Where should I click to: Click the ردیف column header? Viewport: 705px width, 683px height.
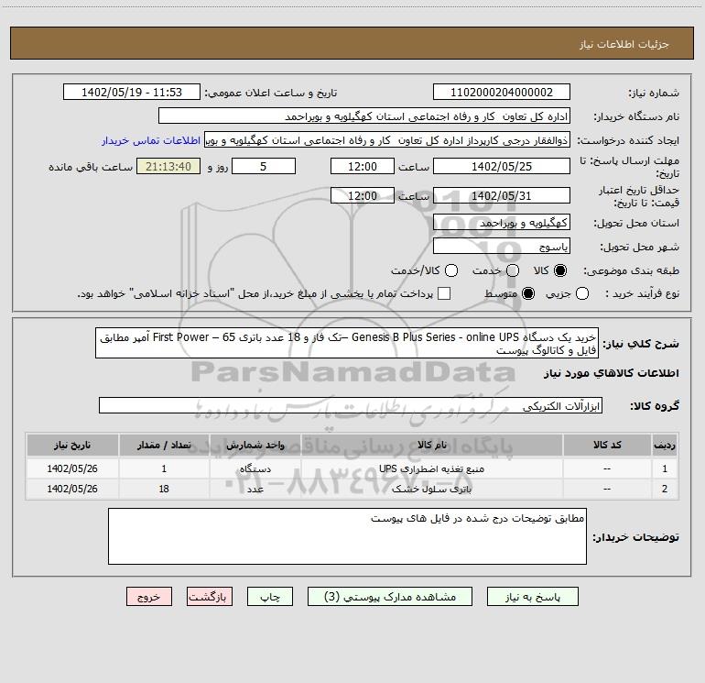[665, 446]
